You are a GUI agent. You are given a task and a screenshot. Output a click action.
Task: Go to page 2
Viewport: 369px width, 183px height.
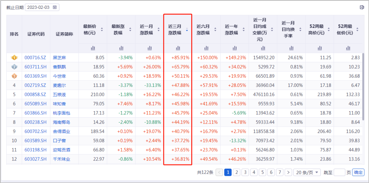point(237,172)
